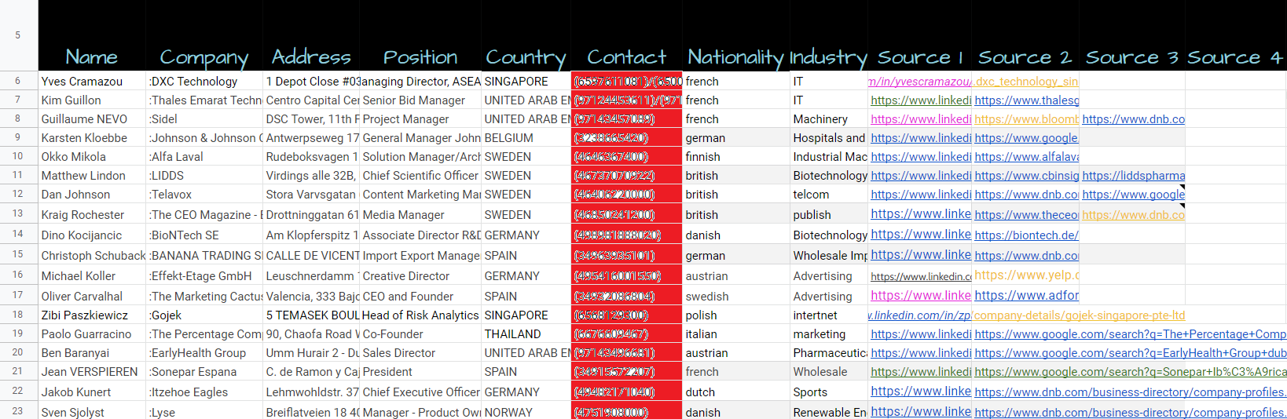The height and width of the screenshot is (419, 1287).
Task: Click the Sven Sjolyst name cell
Action: tap(92, 411)
